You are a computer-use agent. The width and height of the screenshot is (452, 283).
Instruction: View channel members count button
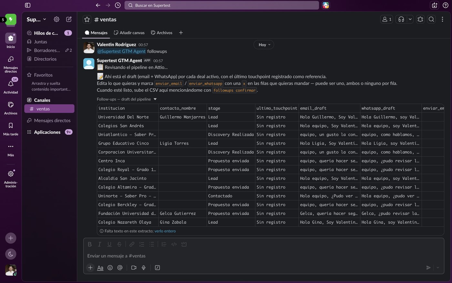click(x=386, y=19)
